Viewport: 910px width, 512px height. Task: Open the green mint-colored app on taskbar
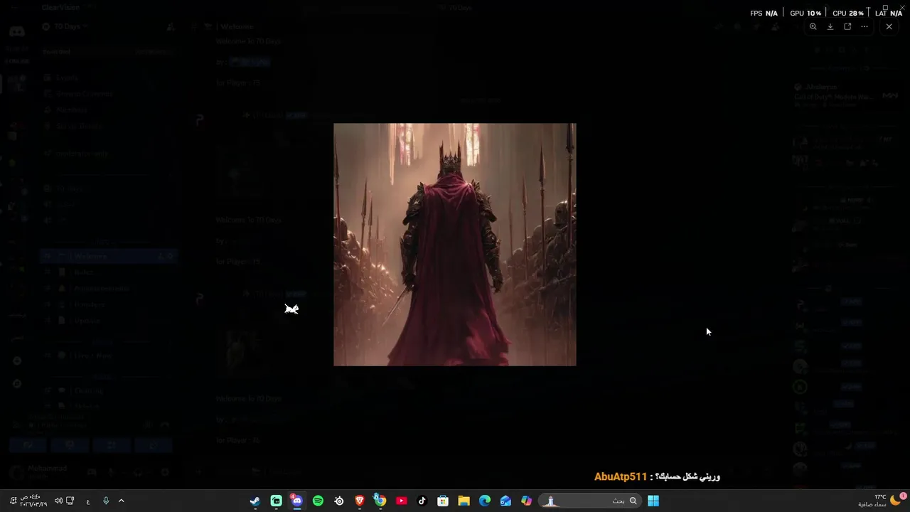[276, 501]
